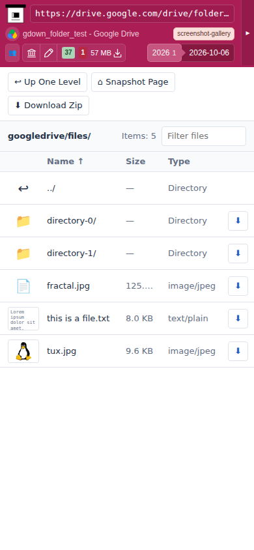Click the directory-1 folder icon
The height and width of the screenshot is (550, 254).
click(23, 253)
